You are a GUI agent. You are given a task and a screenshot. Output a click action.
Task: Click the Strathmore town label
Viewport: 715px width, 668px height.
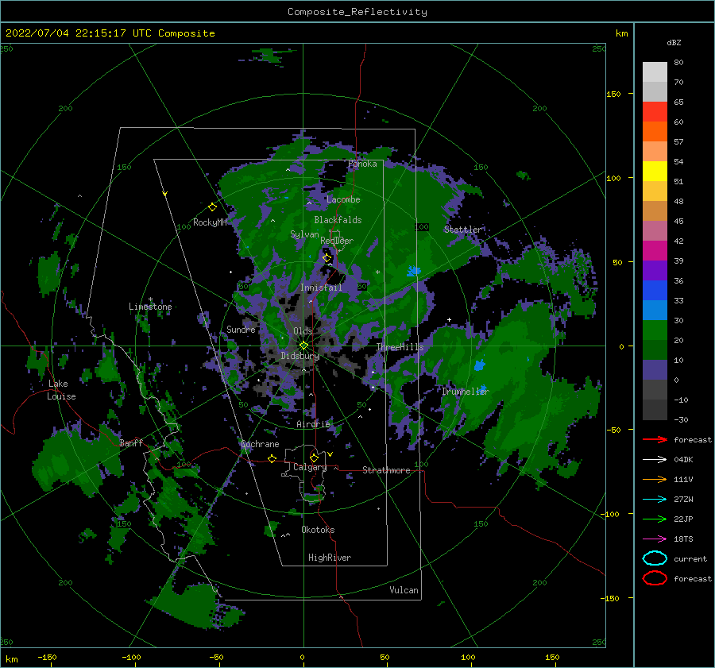click(386, 470)
